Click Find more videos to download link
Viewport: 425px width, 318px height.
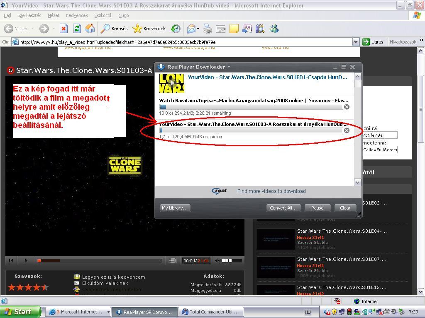[x=271, y=191]
